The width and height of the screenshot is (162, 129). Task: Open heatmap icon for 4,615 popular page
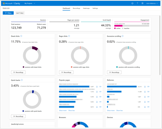97,107
